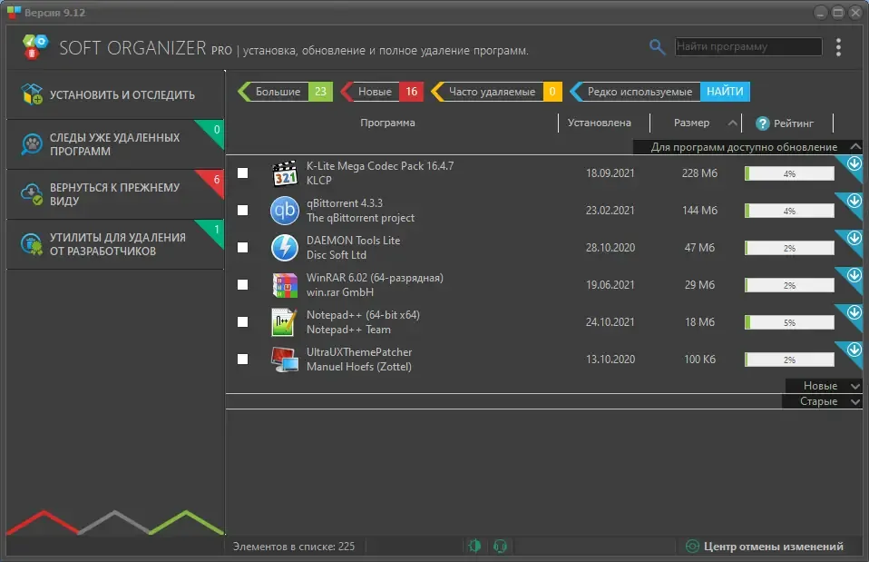Open Следы уже удаленных программ section
The width and height of the screenshot is (869, 562).
(114, 144)
